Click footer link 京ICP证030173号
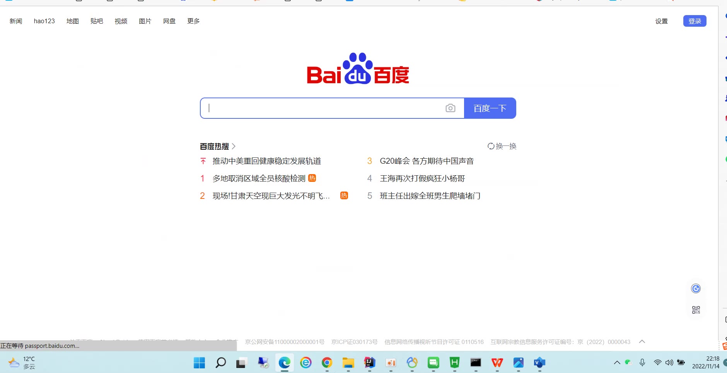 click(354, 342)
